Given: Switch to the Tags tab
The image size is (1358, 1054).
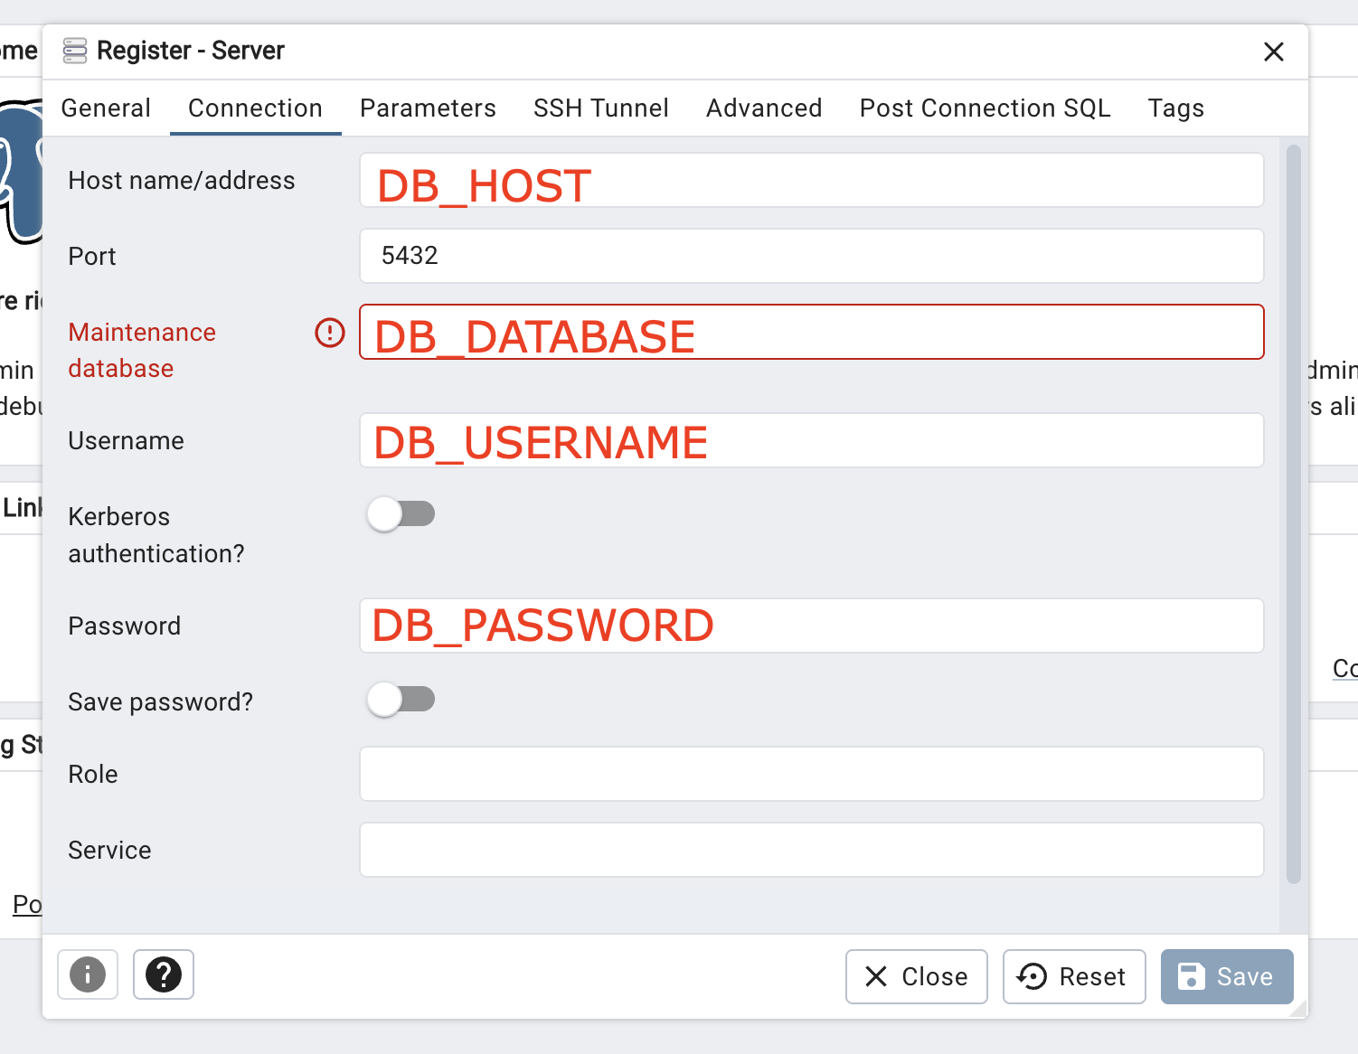Looking at the screenshot, I should tap(1175, 108).
